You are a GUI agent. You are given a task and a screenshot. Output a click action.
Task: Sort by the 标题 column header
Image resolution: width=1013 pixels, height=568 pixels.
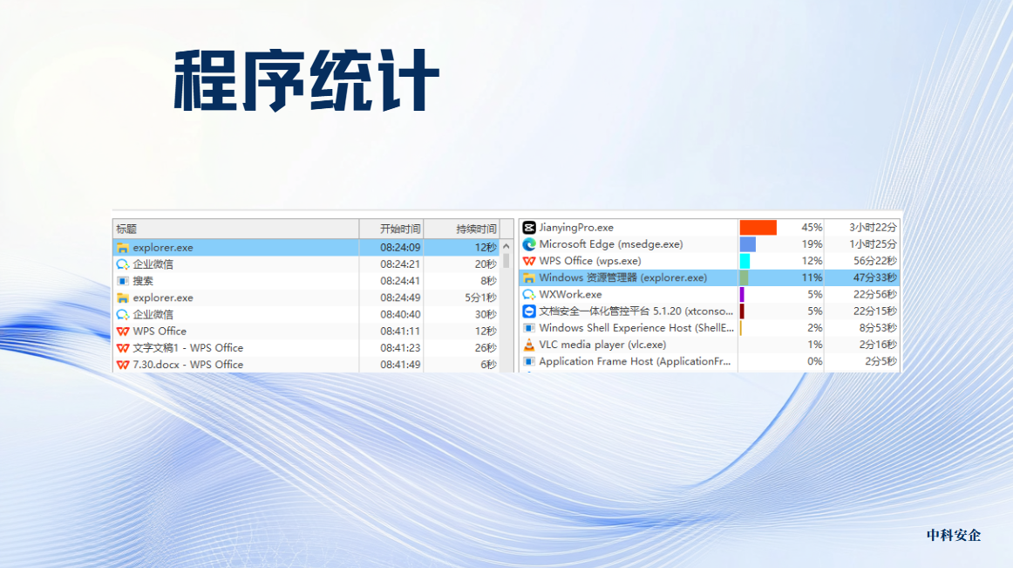(235, 229)
